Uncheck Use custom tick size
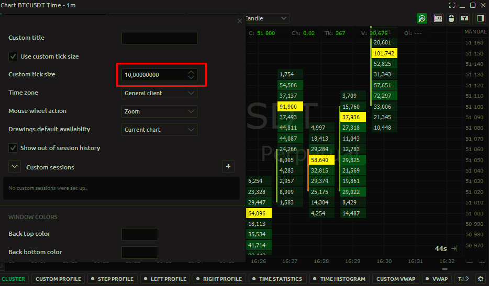Viewport: 489px width, 286px height. tap(13, 56)
